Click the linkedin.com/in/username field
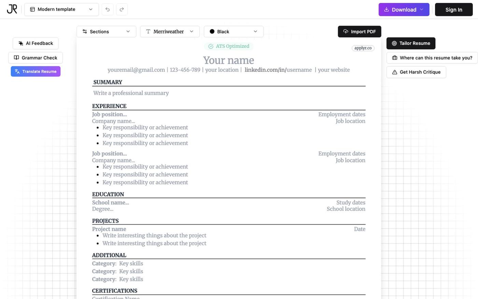The image size is (478, 299). pyautogui.click(x=278, y=70)
